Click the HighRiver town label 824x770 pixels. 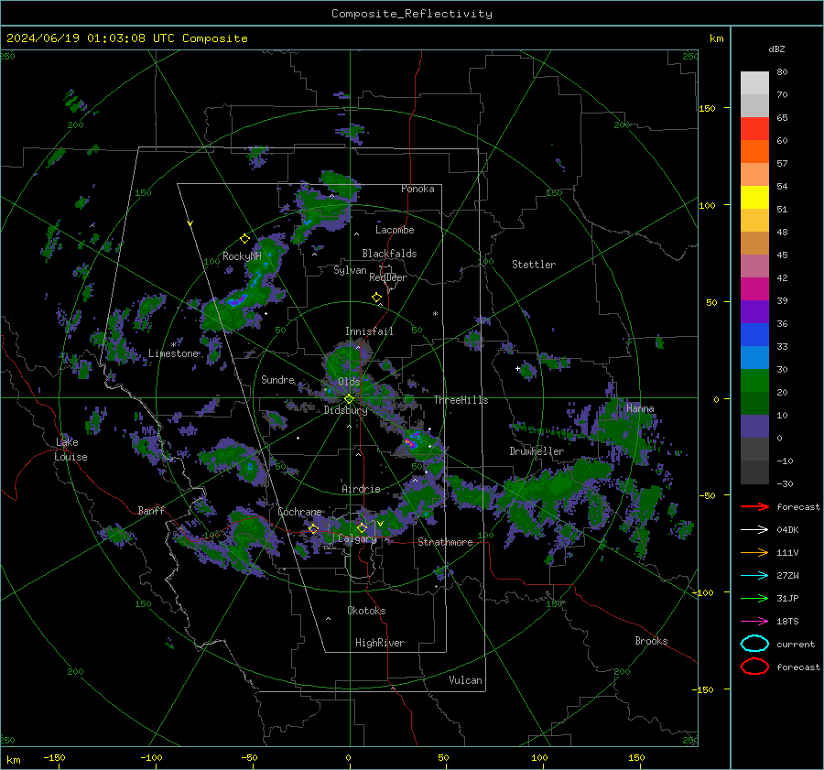[380, 643]
